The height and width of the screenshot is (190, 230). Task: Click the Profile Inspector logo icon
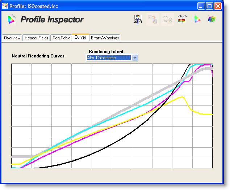click(x=12, y=20)
